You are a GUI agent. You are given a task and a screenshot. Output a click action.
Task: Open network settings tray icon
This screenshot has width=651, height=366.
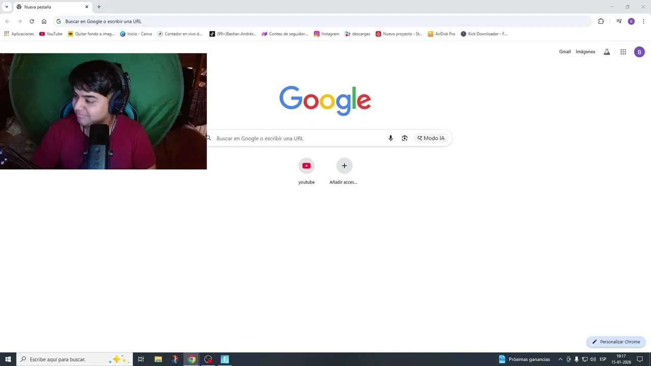pyautogui.click(x=585, y=359)
